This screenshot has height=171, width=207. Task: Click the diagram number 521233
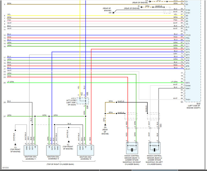click(x=5, y=168)
